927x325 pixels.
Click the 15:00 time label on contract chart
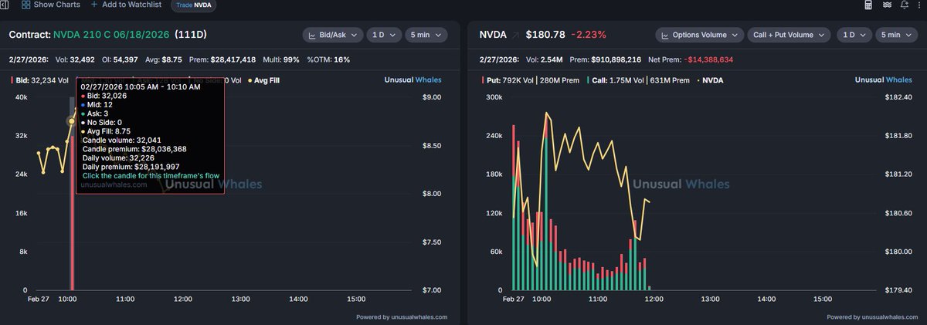pos(356,298)
